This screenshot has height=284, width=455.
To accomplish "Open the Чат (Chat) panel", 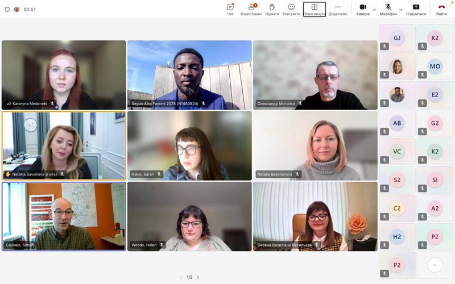I will click(x=230, y=9).
